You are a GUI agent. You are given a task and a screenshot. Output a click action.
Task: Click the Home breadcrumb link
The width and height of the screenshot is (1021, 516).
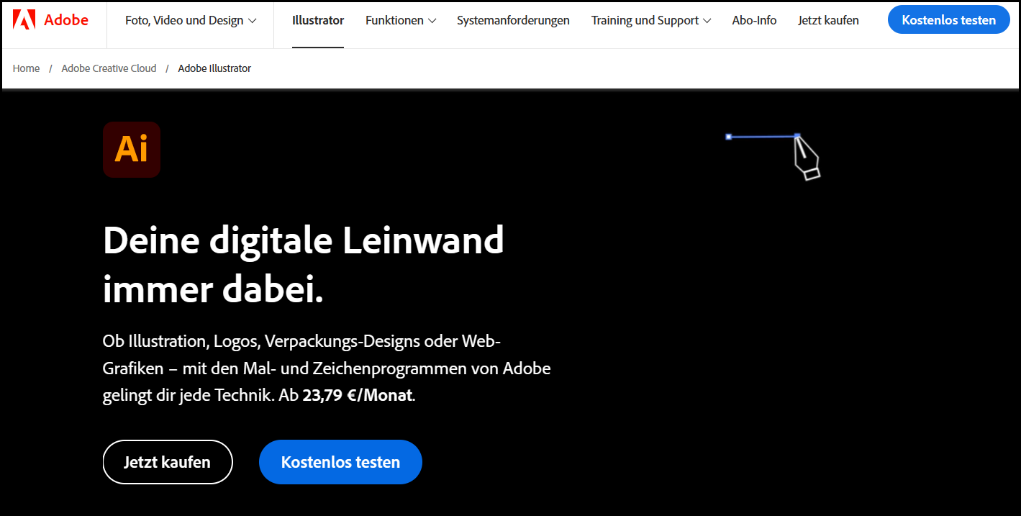[26, 68]
